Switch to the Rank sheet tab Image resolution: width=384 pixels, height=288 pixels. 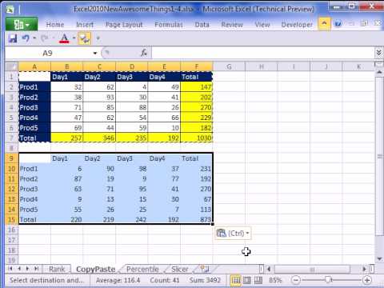pyautogui.click(x=57, y=269)
